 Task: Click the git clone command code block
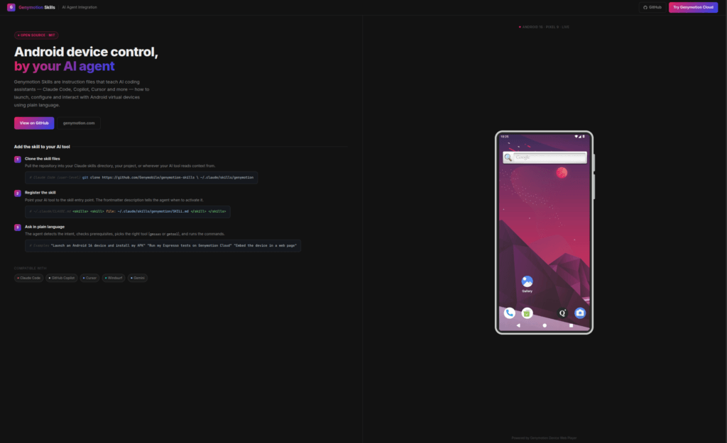click(141, 177)
